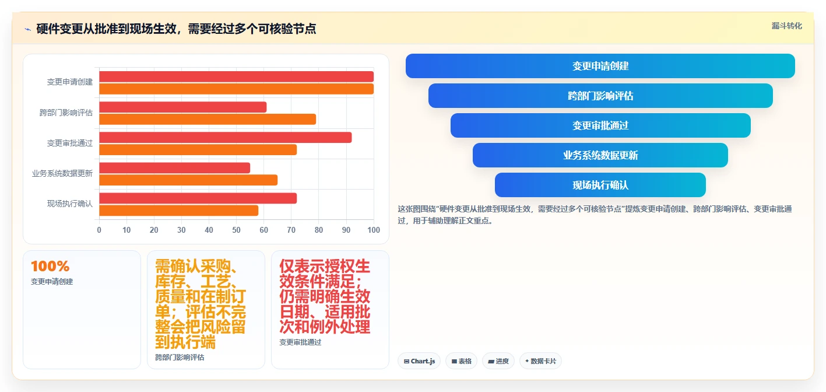Click the Chart.js tag icon

point(406,362)
